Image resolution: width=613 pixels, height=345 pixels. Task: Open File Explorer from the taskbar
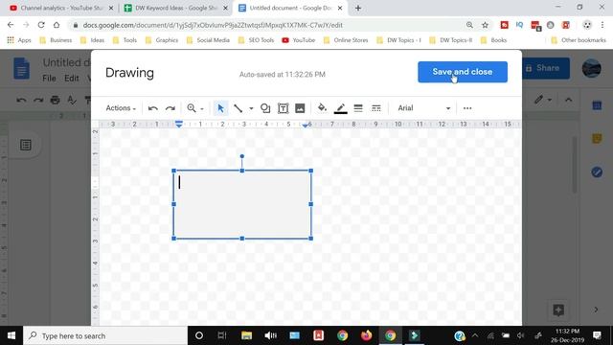click(246, 335)
